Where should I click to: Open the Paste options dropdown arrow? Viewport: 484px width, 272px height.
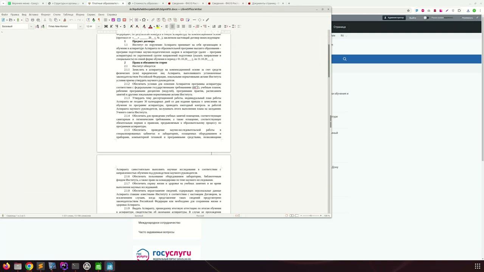(59, 20)
